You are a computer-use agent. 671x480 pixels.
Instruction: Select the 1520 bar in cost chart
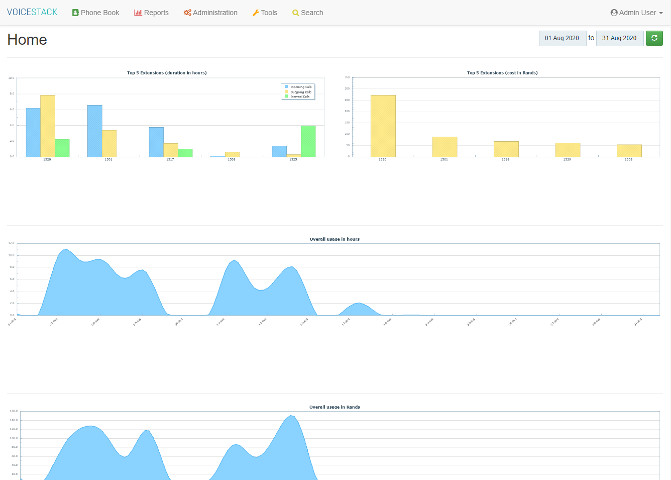[383, 126]
